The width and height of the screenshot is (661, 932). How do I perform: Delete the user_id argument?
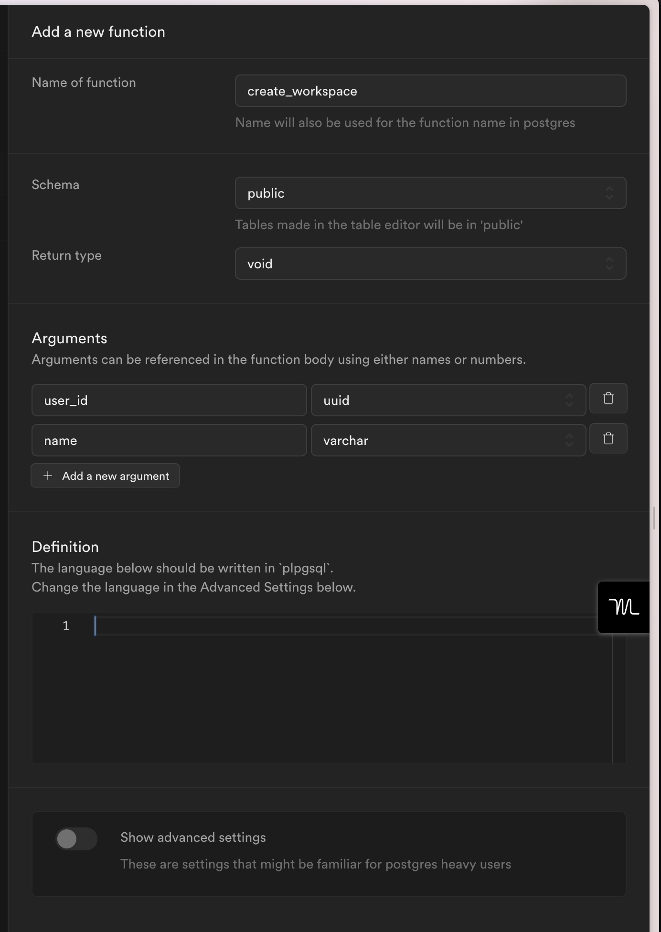[x=608, y=399]
